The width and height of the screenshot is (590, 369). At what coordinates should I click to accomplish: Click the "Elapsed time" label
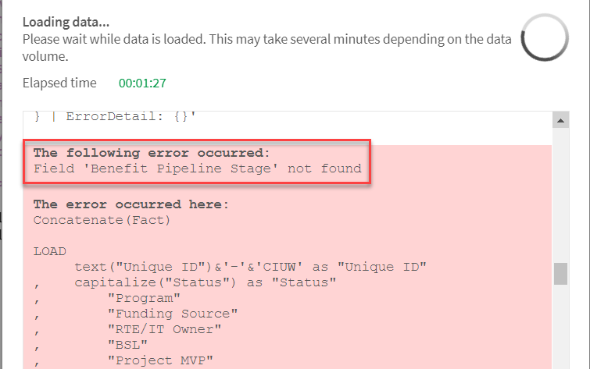click(59, 83)
